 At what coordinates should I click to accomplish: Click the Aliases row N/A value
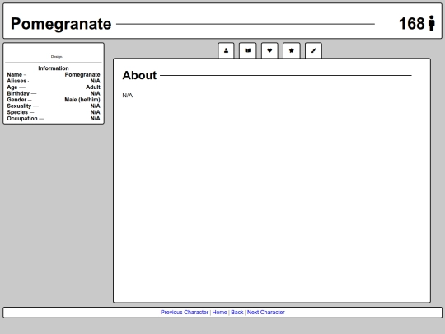pyautogui.click(x=95, y=81)
